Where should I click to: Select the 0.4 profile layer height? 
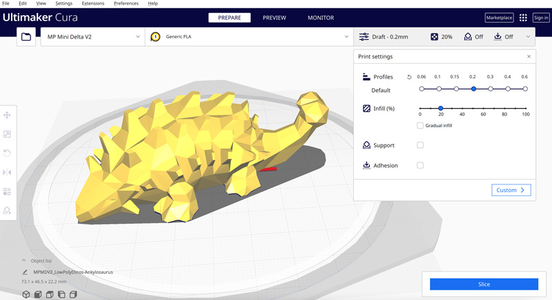click(508, 89)
